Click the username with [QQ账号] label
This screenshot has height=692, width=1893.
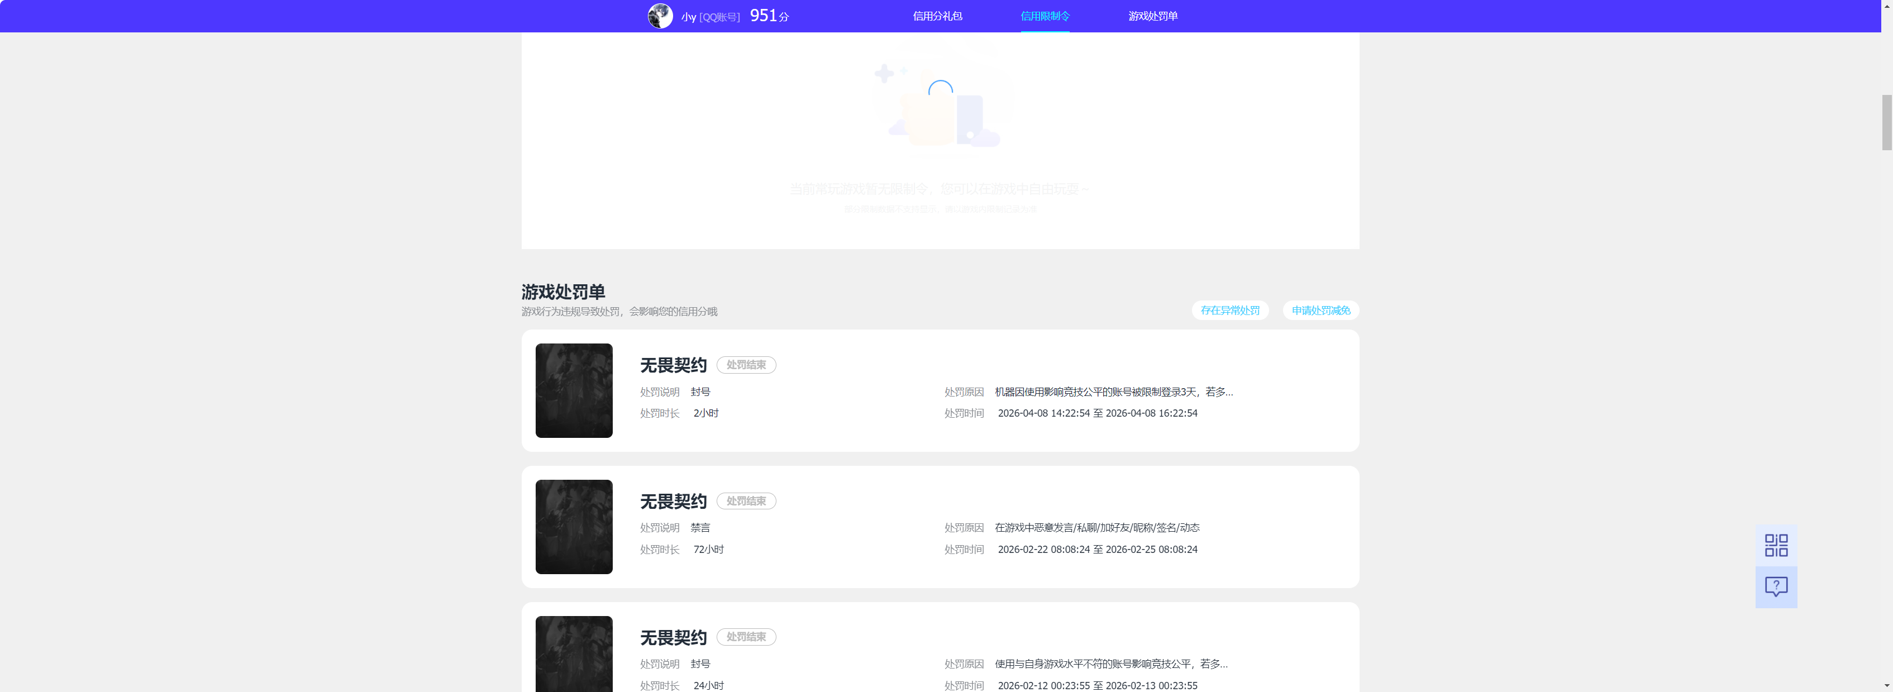click(x=710, y=16)
